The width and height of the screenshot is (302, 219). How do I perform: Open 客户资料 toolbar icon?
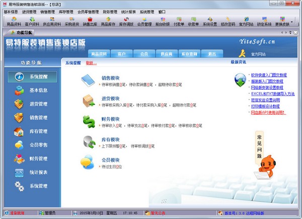tap(32, 21)
